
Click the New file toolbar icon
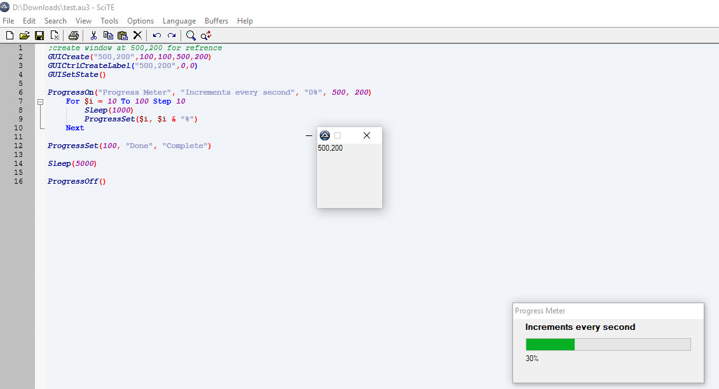pos(10,36)
